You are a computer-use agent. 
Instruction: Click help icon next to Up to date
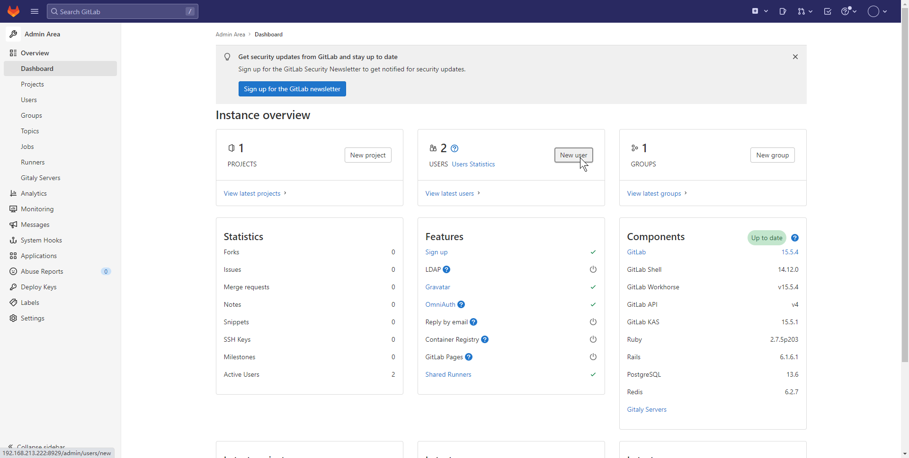coord(795,238)
